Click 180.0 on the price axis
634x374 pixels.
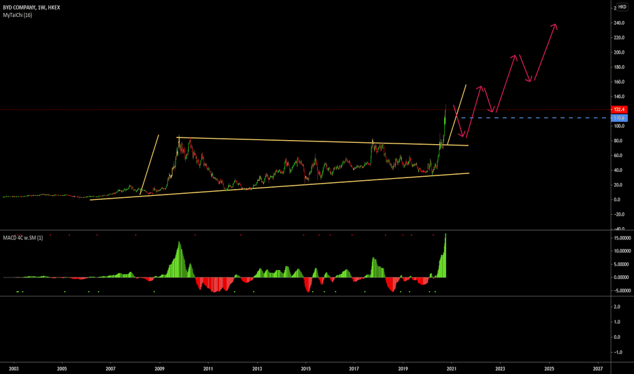[x=619, y=67]
